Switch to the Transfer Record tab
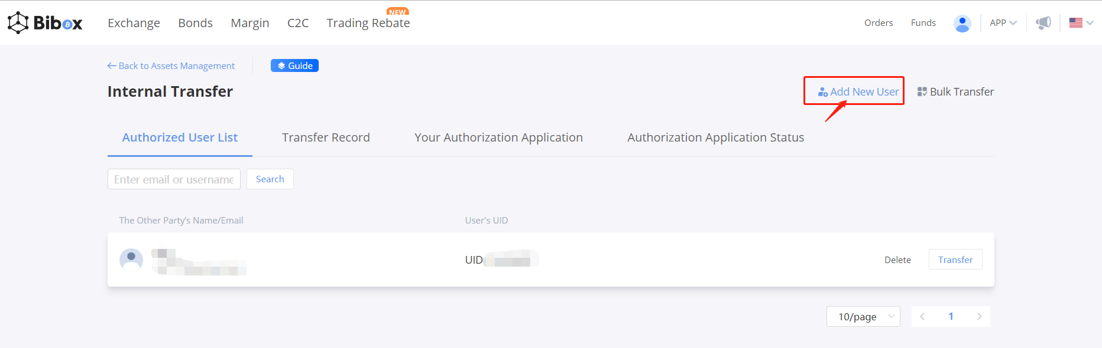The height and width of the screenshot is (348, 1102). click(326, 137)
